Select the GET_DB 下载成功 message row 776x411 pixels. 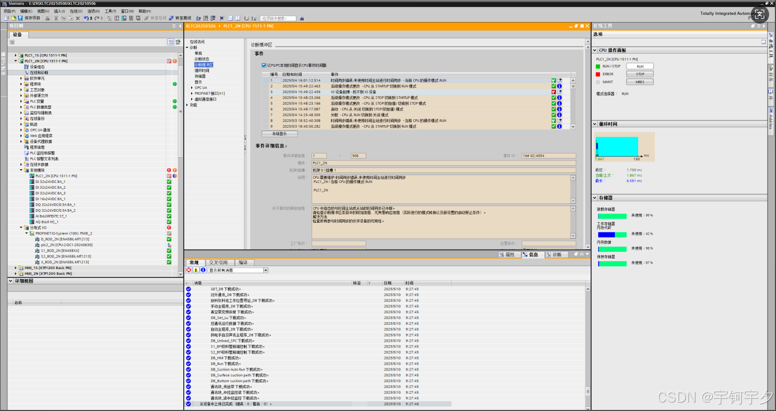(x=319, y=289)
